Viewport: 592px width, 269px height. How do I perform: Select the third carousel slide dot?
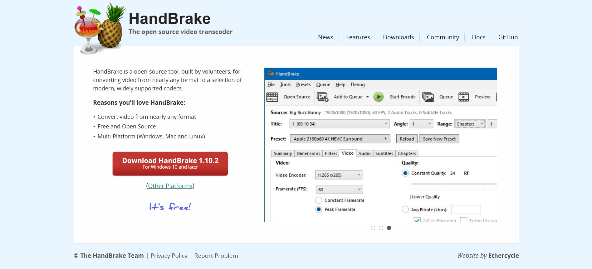[389, 228]
